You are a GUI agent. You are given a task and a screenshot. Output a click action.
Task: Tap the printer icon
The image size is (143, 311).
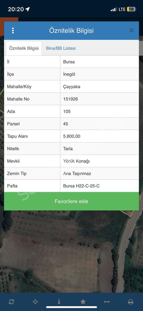[x=131, y=302]
